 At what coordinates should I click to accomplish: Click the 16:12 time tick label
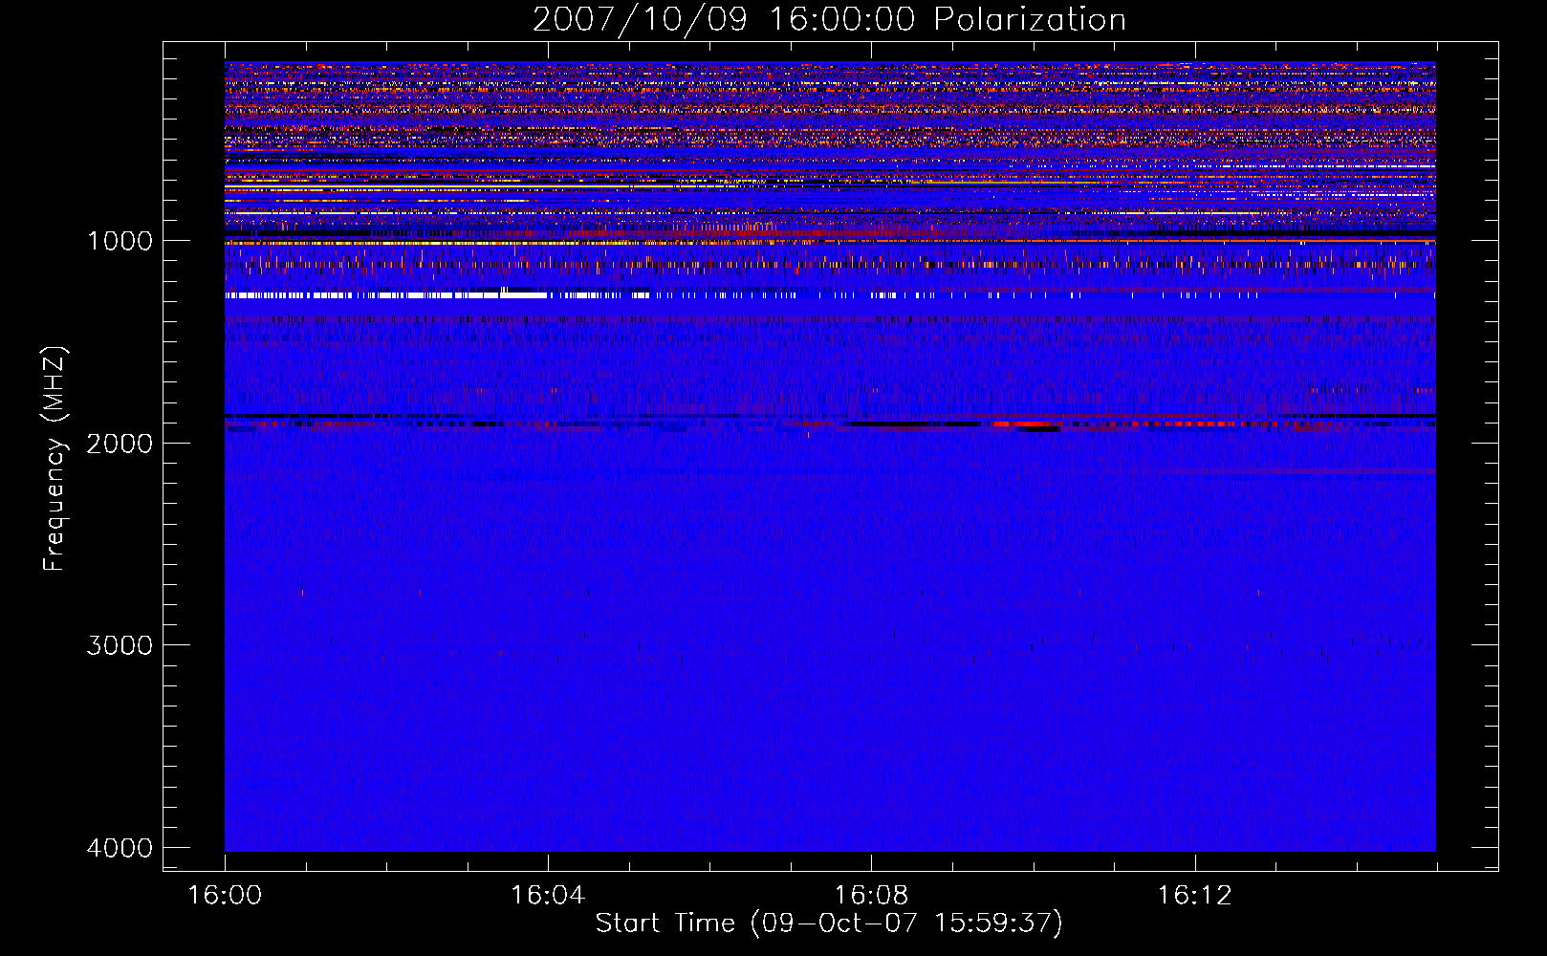point(1194,896)
